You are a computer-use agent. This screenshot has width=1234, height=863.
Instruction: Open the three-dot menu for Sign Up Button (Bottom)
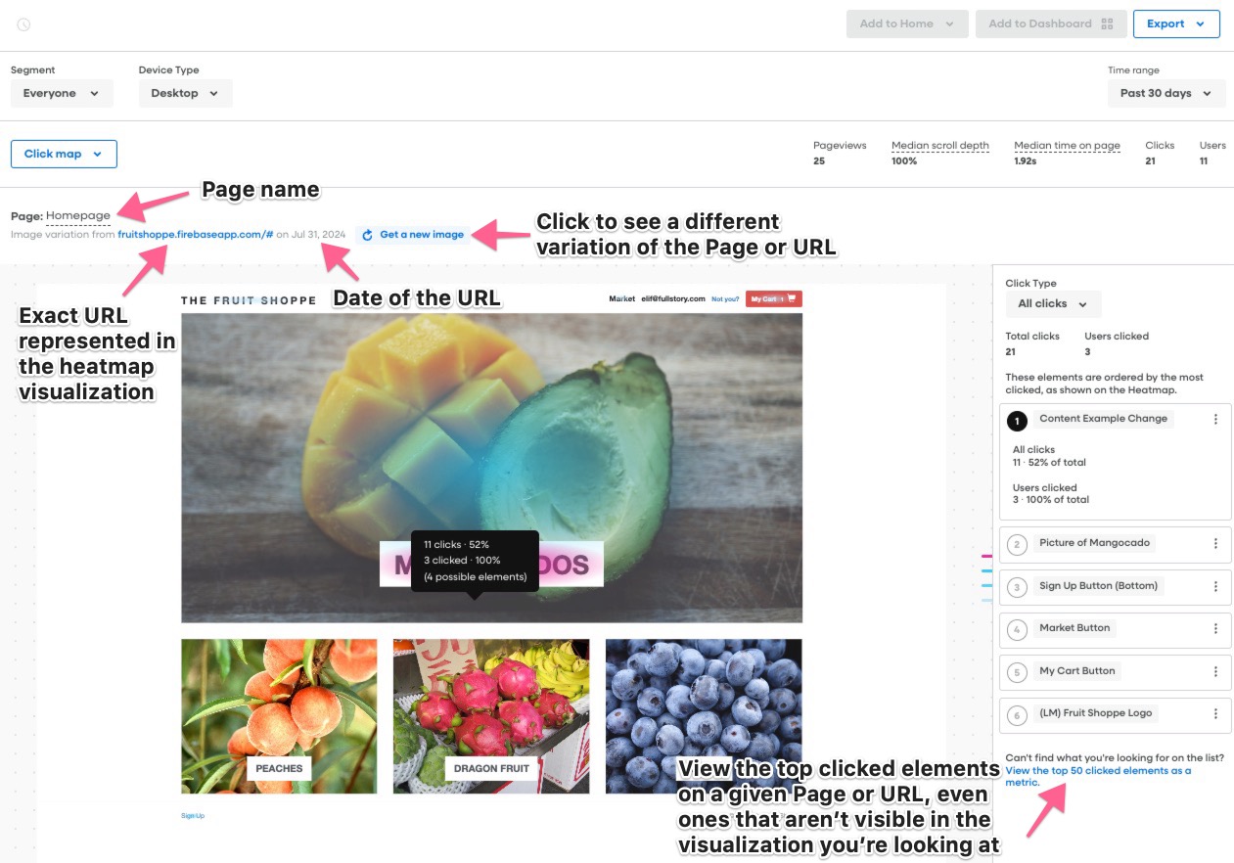coord(1215,587)
